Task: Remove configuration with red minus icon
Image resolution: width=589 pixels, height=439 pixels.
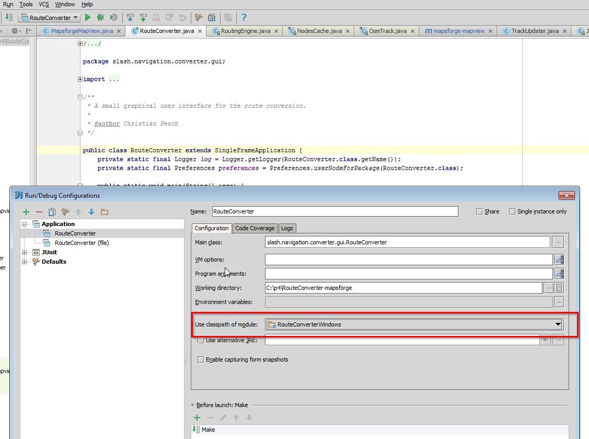Action: pos(39,212)
